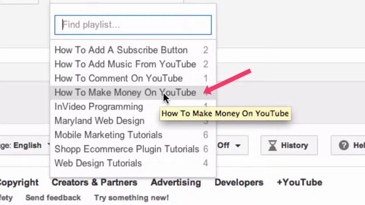Select Web Design Tutorials playlist
This screenshot has height=205, width=365.
point(133,163)
